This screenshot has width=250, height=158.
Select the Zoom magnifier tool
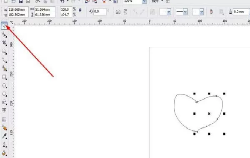pyautogui.click(x=4, y=51)
